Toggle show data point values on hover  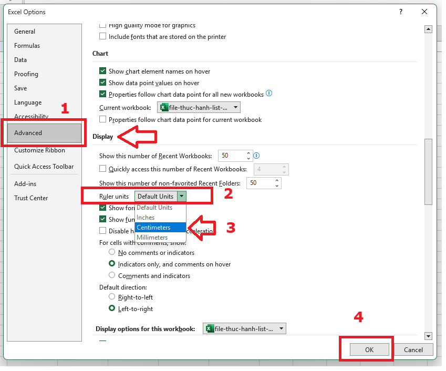(103, 83)
